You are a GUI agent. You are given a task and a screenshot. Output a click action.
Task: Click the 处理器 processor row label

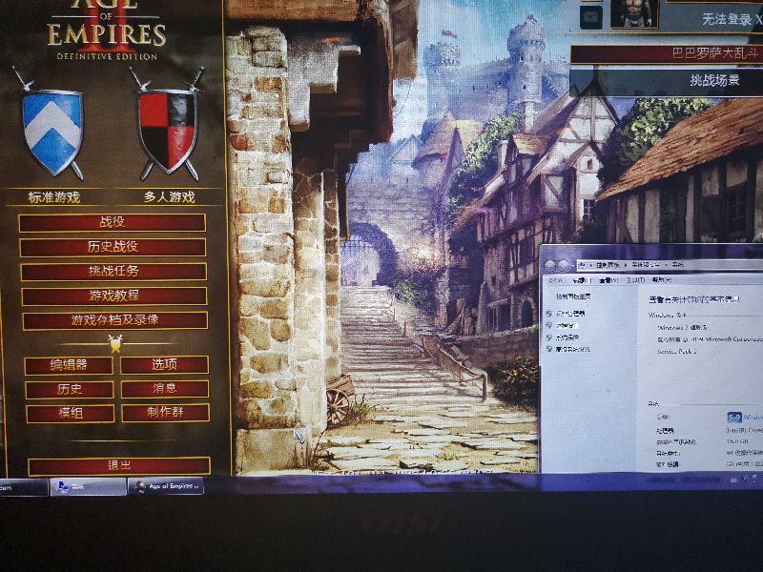pos(665,431)
